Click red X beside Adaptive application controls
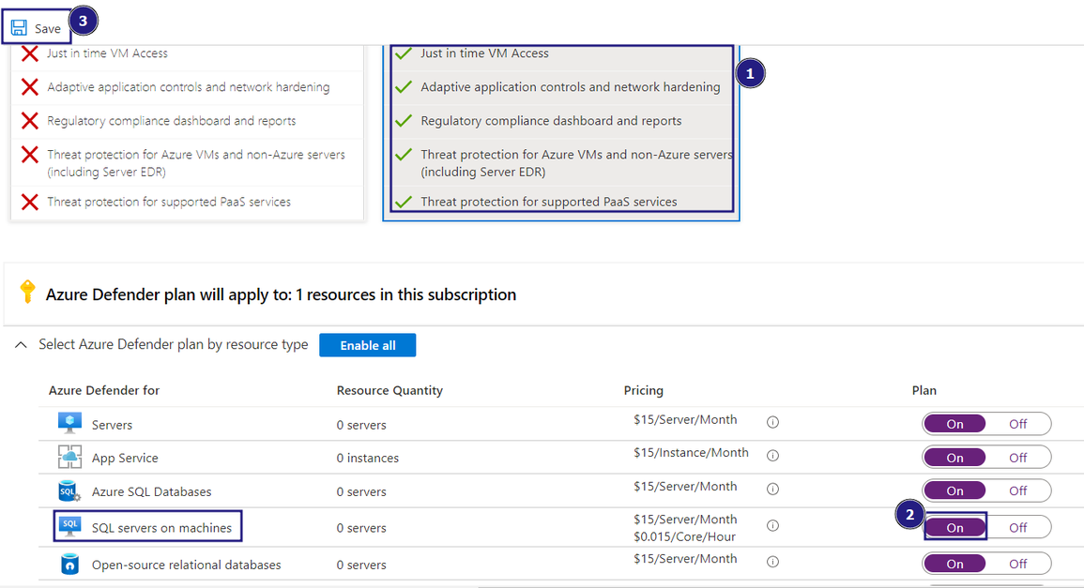The height and width of the screenshot is (588, 1084). 29,87
